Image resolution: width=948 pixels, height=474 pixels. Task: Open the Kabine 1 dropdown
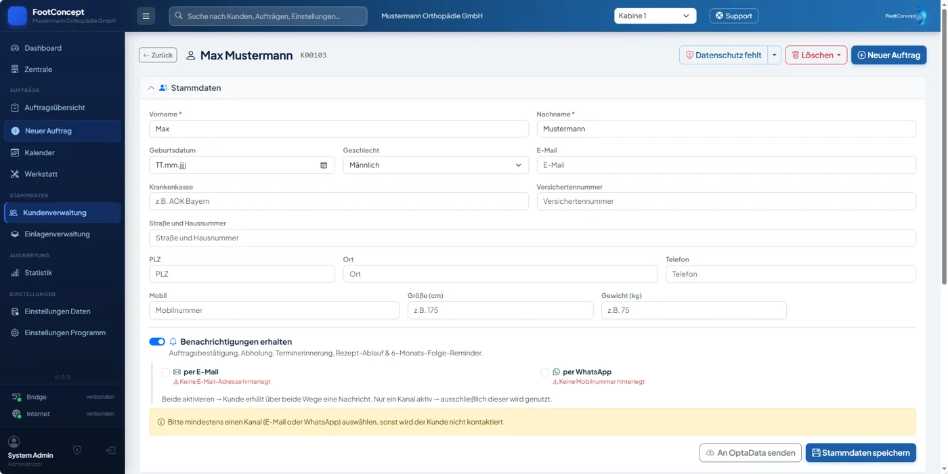[655, 16]
